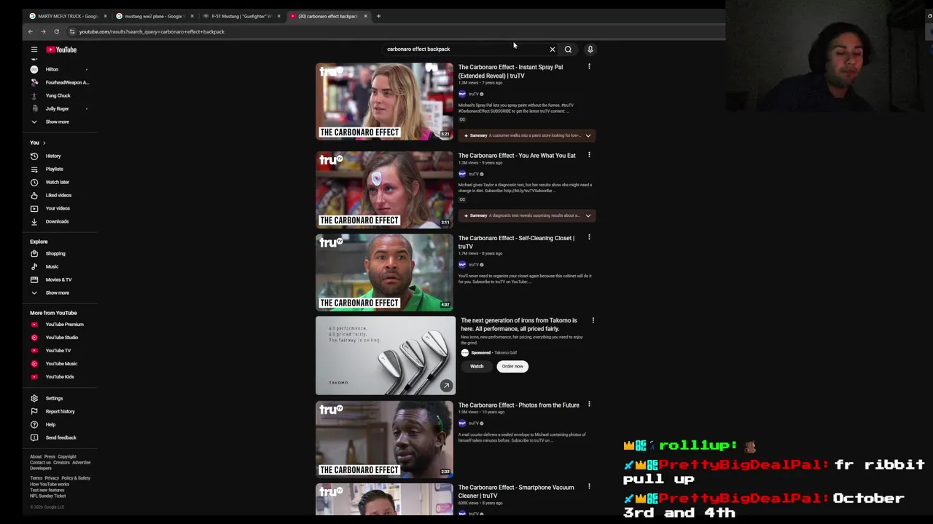Image resolution: width=933 pixels, height=524 pixels.
Task: Open You Are What You Eat thumbnail
Action: pyautogui.click(x=384, y=189)
